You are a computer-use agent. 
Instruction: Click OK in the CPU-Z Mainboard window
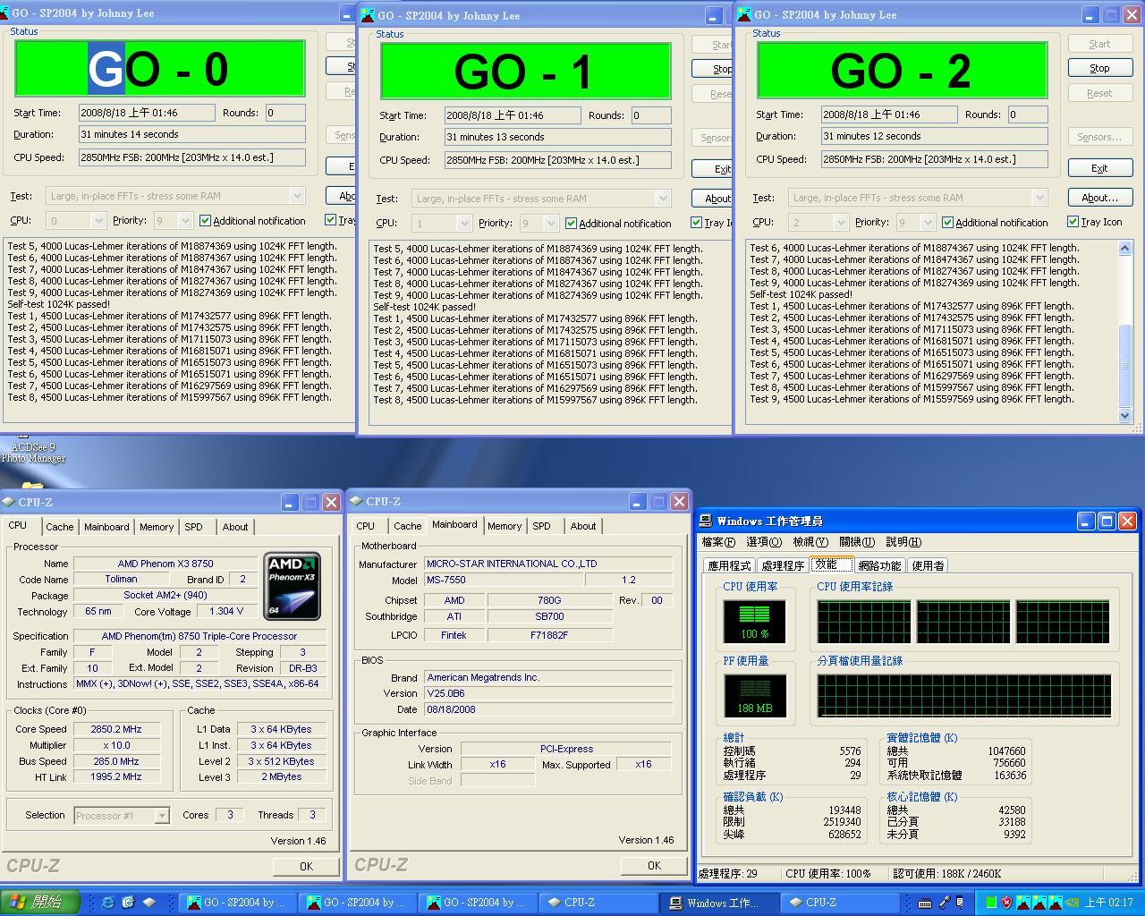point(654,865)
